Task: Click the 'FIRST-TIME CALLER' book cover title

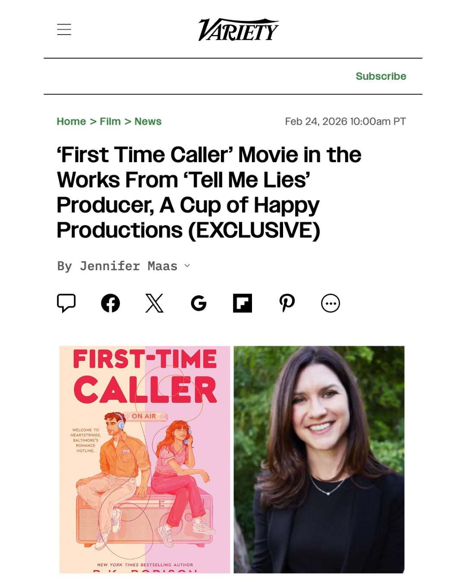Action: [x=145, y=375]
